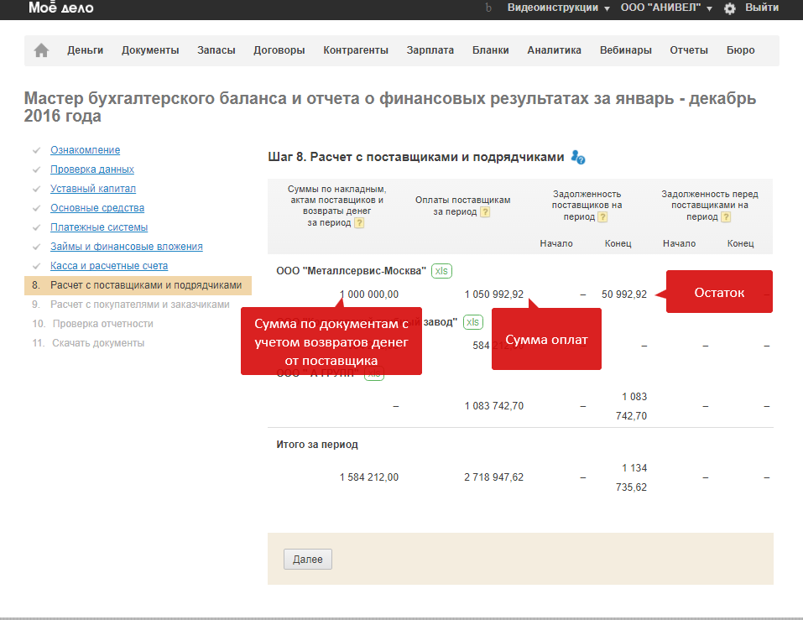
Task: Show hint for "Оплаты поставщикам за период"
Action: 485,212
